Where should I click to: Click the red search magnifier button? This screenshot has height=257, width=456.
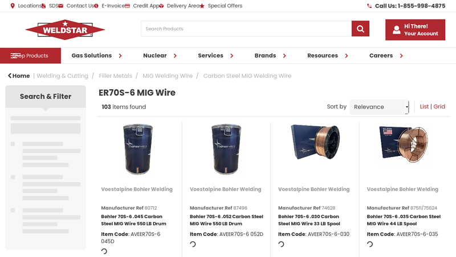pos(360,29)
